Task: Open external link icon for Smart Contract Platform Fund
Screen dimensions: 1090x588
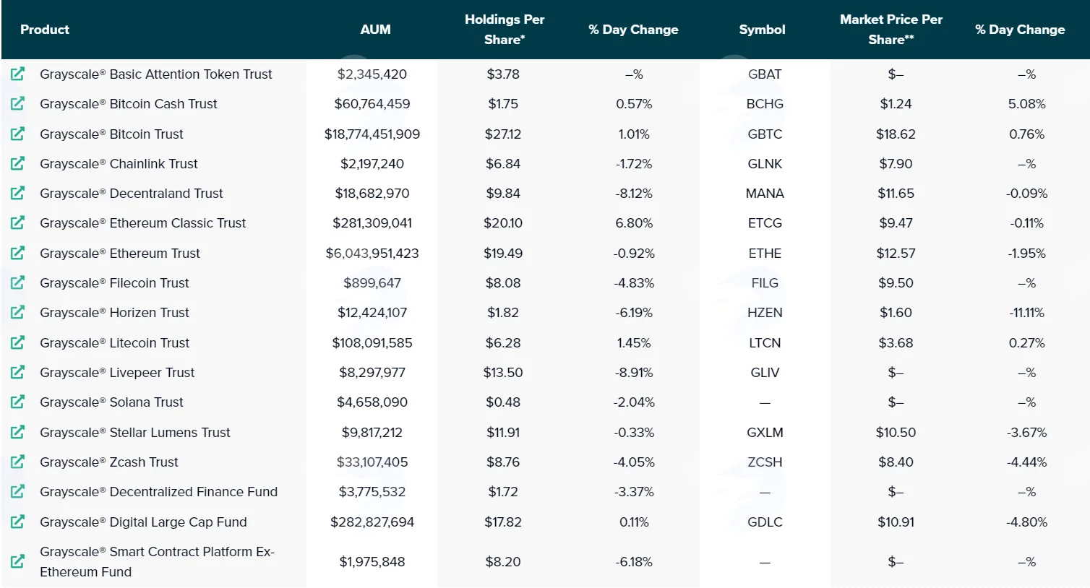Action: pyautogui.click(x=17, y=561)
